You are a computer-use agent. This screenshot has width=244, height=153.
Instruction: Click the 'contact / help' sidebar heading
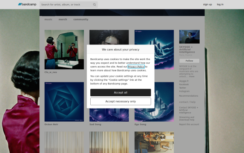pos(187,102)
